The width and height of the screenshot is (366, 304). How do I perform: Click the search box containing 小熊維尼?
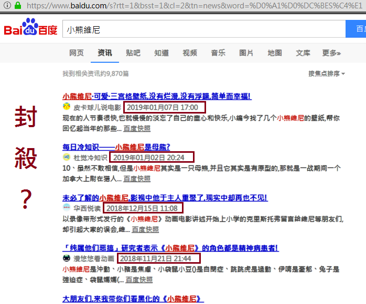[x=204, y=29]
